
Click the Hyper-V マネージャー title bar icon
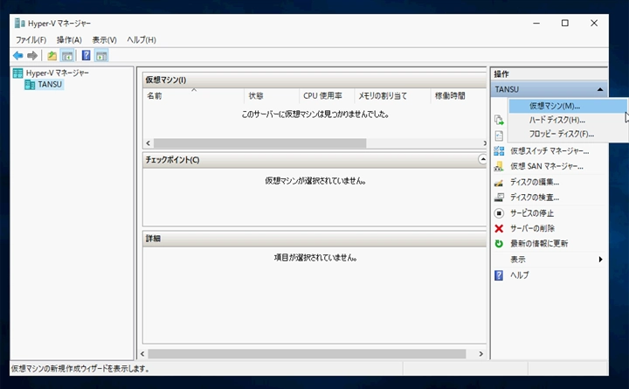pyautogui.click(x=19, y=23)
